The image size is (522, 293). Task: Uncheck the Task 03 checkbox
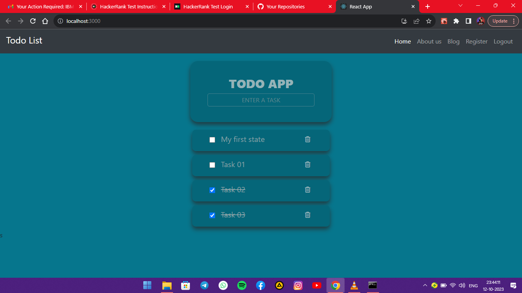coord(212,216)
